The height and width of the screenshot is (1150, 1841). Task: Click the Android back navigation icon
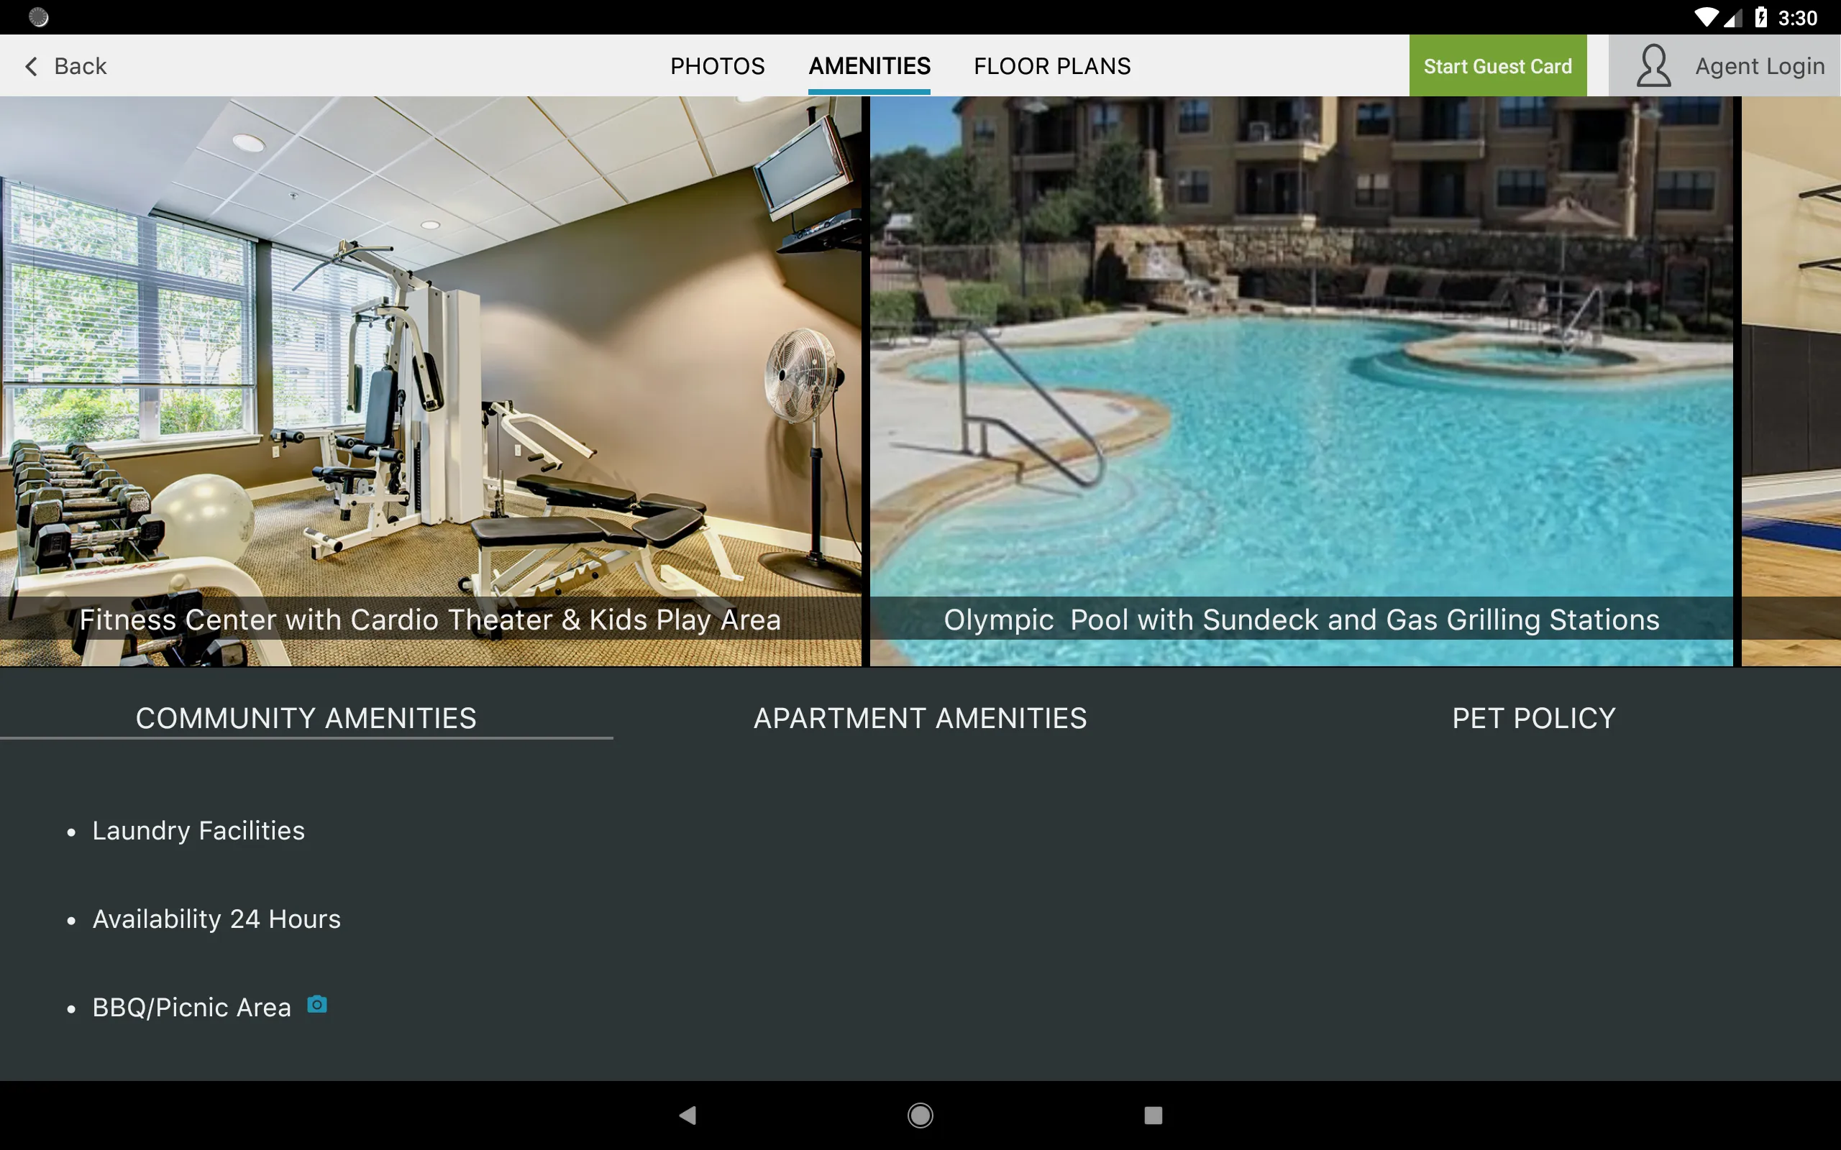point(688,1114)
